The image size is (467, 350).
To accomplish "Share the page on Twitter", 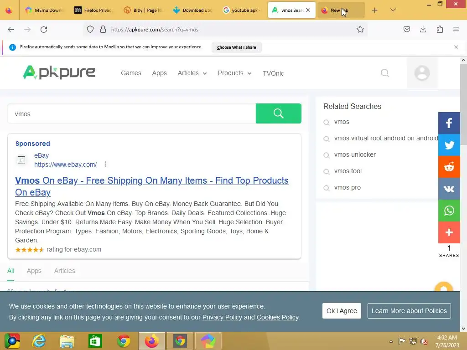I will (449, 145).
